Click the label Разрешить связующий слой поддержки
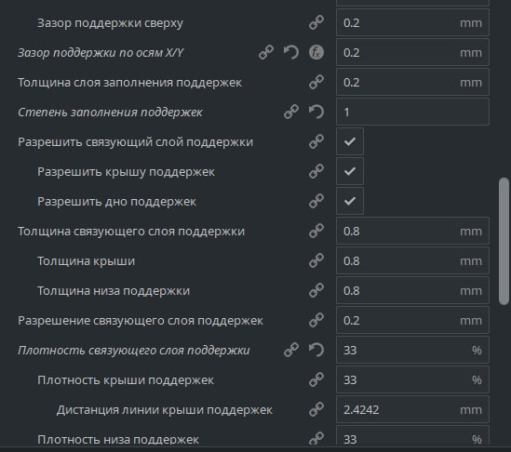511x452 pixels. [135, 142]
